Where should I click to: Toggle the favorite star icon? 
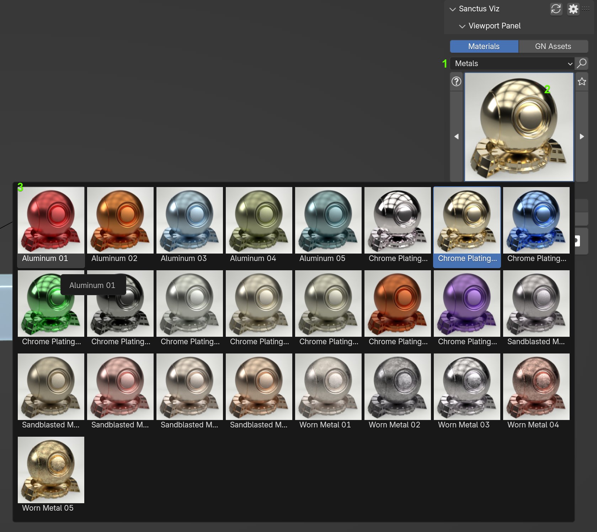pyautogui.click(x=582, y=82)
